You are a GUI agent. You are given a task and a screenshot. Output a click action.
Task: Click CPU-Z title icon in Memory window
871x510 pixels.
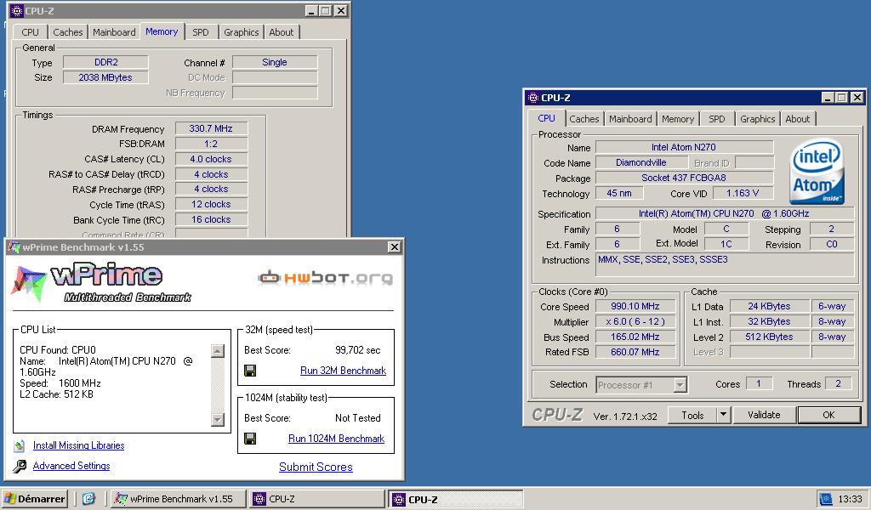click(17, 10)
